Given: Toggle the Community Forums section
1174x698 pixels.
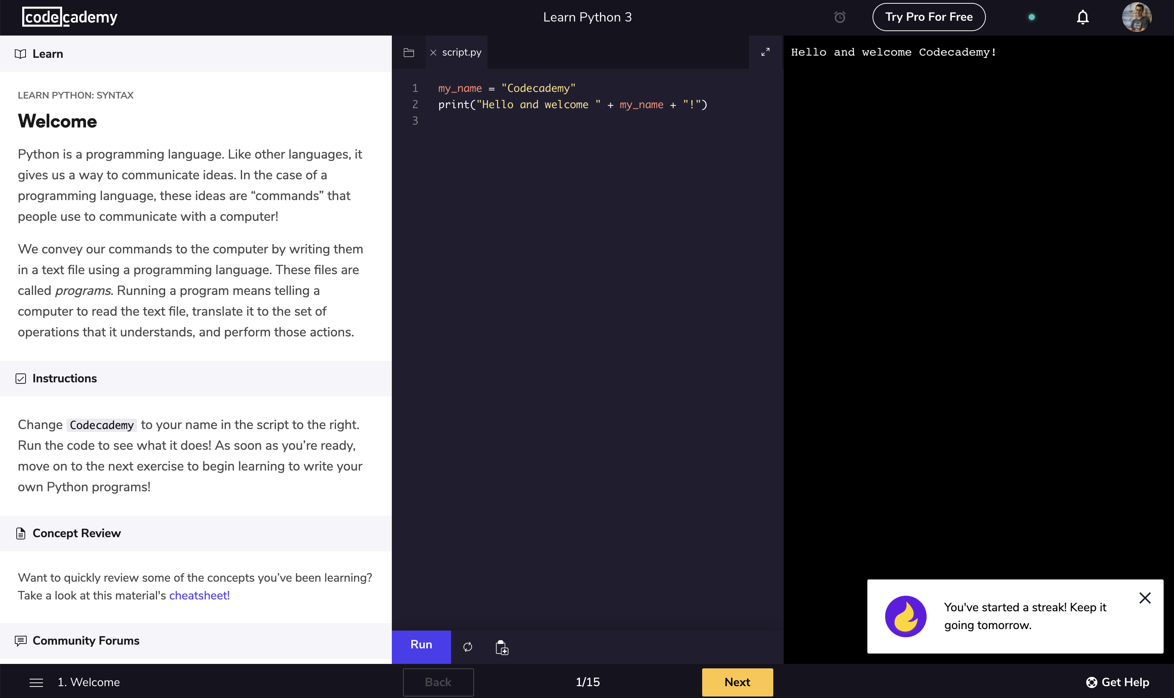Looking at the screenshot, I should click(86, 641).
